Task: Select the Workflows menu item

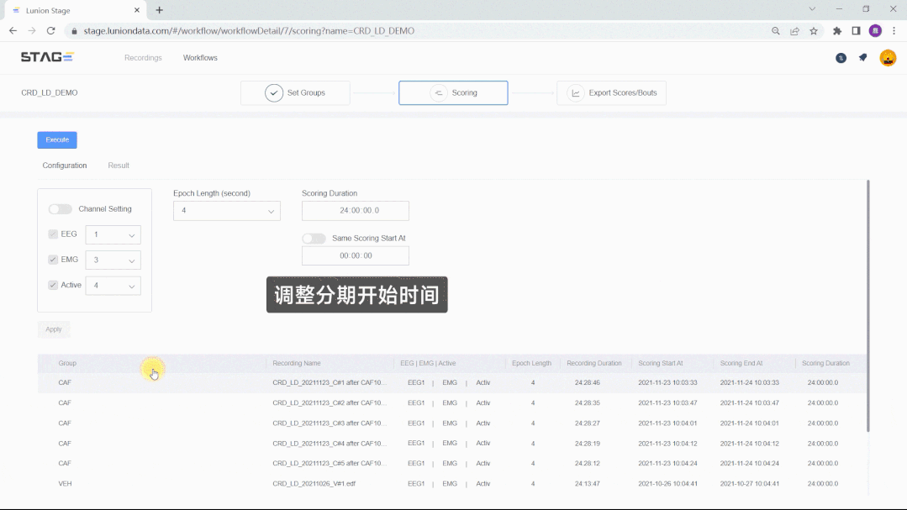Action: pyautogui.click(x=199, y=58)
